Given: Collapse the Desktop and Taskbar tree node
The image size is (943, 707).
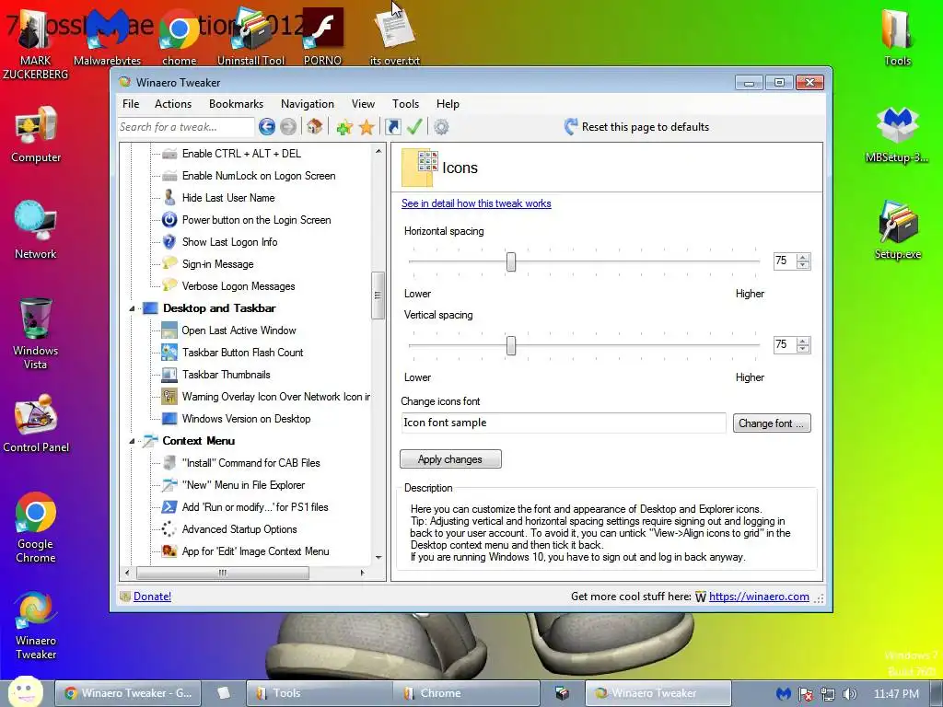Looking at the screenshot, I should tap(133, 308).
